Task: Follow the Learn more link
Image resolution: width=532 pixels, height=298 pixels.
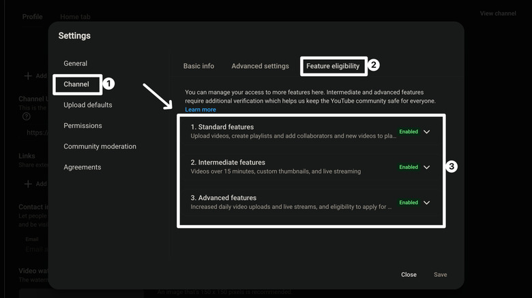Action: click(201, 110)
